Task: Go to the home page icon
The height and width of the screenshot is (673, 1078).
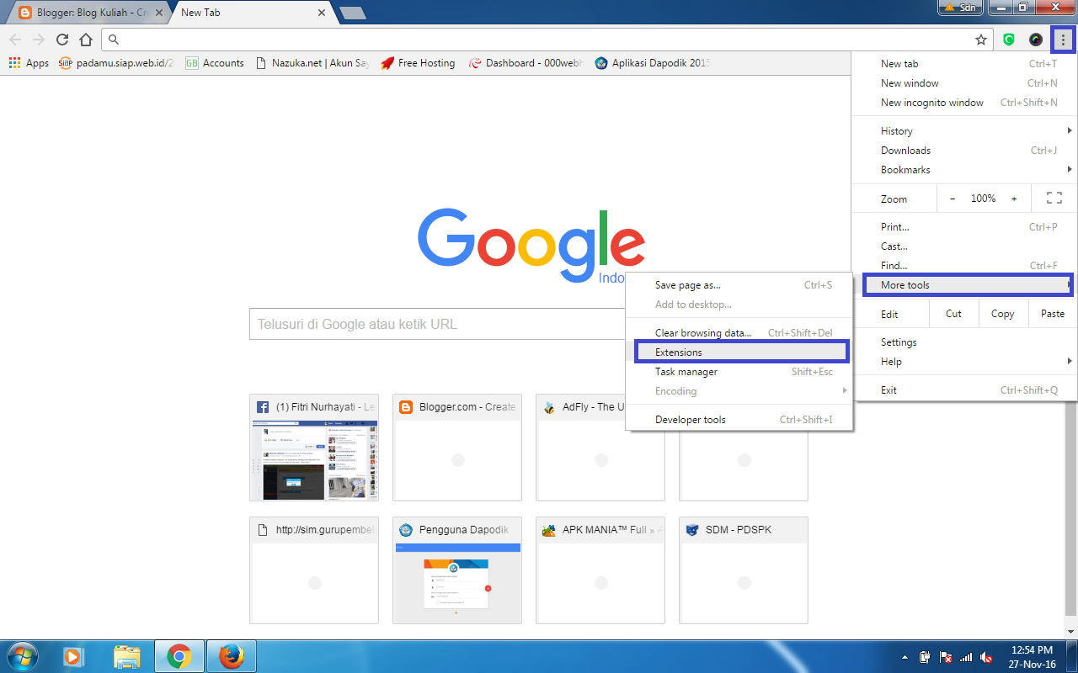Action: pos(85,40)
